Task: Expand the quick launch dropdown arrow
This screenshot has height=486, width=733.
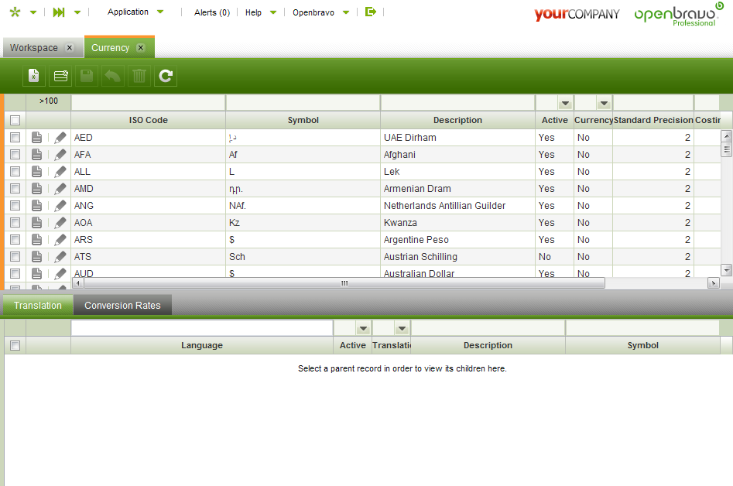Action: 77,12
